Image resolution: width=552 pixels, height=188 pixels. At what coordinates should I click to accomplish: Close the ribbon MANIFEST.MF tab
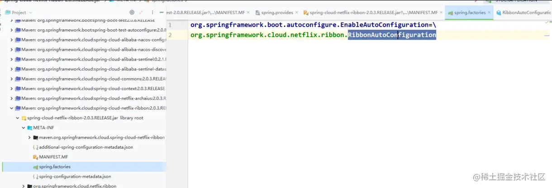441,13
